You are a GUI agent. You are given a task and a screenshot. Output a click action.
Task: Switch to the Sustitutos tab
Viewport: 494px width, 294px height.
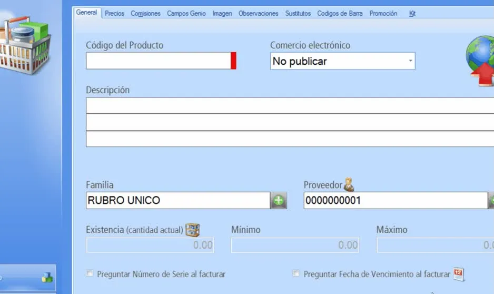click(298, 14)
